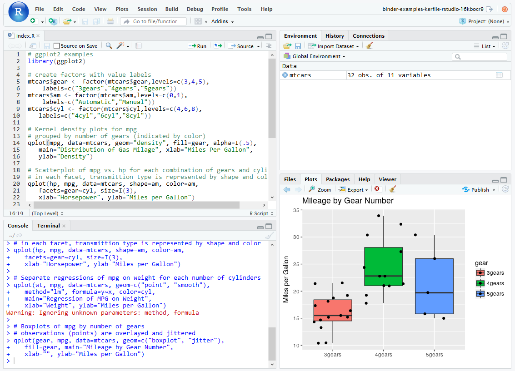Switch to the Packages tab
The image size is (515, 371).
coord(338,179)
